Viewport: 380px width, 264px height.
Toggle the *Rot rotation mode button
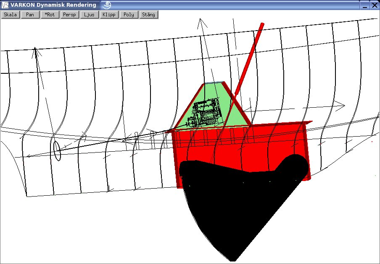tap(50, 15)
